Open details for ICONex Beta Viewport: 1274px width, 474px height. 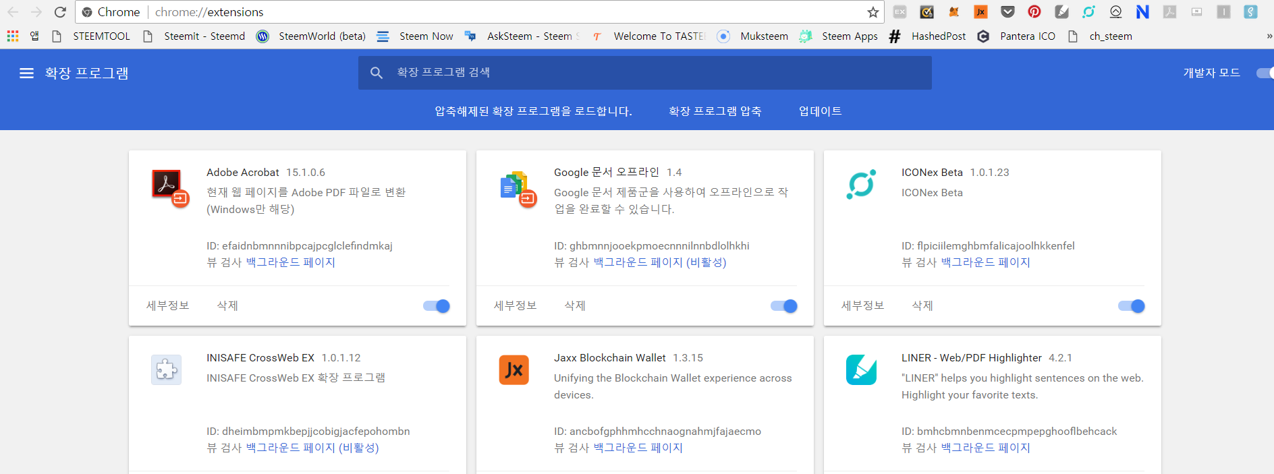[x=863, y=305]
